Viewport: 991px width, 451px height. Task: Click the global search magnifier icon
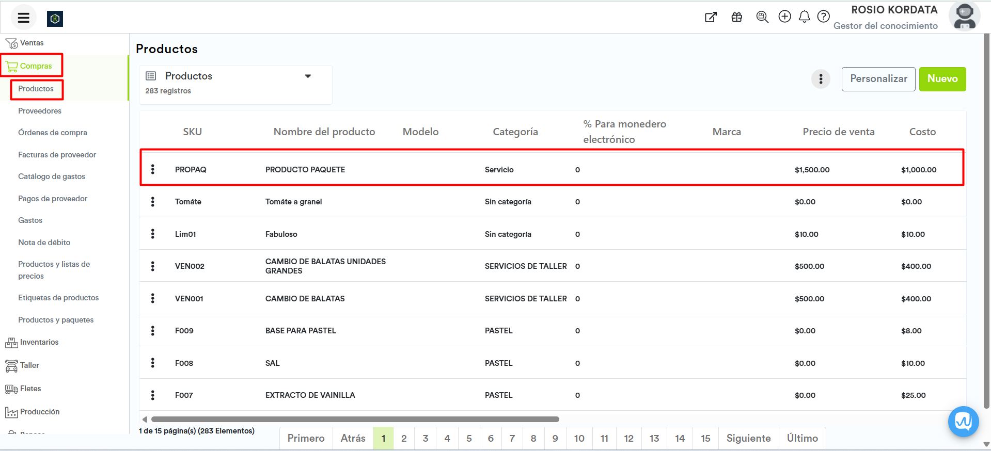click(x=762, y=17)
